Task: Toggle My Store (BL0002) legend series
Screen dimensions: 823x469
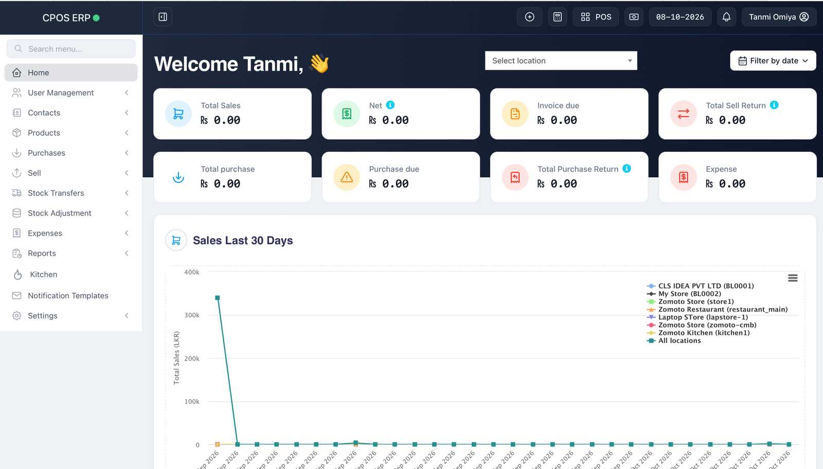Action: 684,294
